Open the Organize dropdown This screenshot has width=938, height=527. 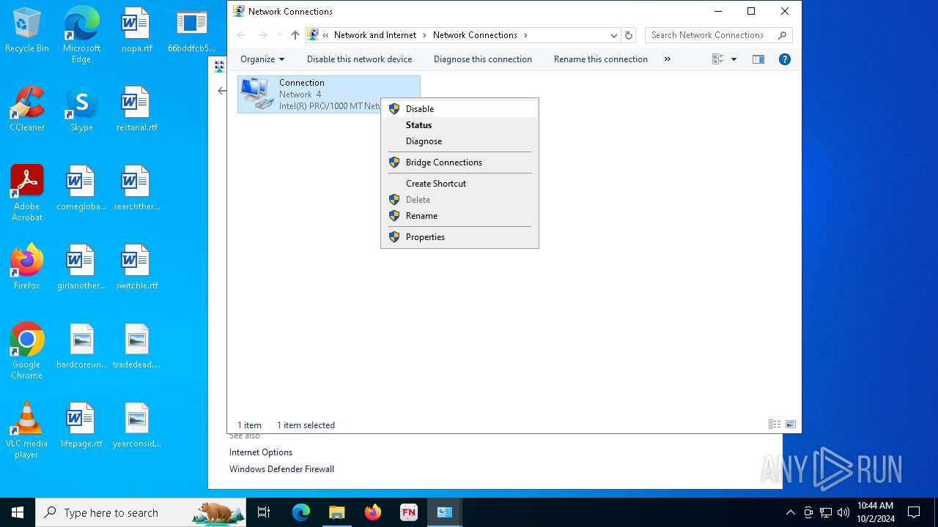[x=262, y=59]
